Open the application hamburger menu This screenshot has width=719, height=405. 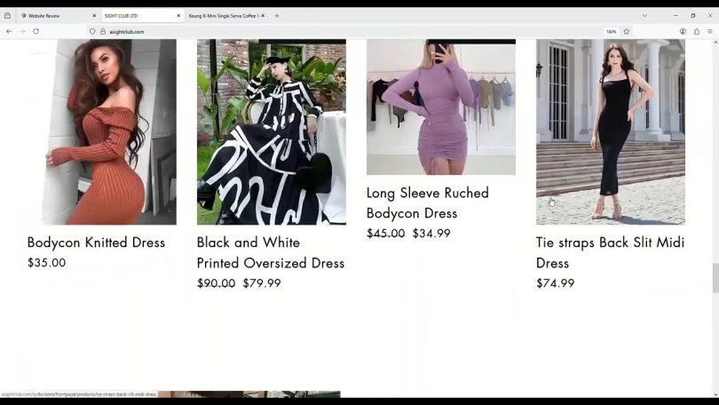pyautogui.click(x=710, y=32)
